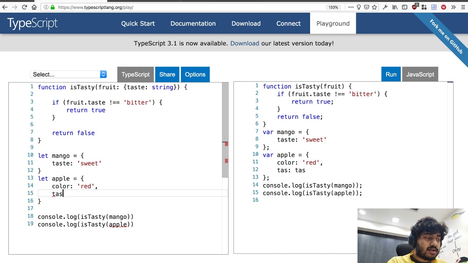The height and width of the screenshot is (263, 468).
Task: Click the lightbulb icon in address bar
Action: [x=359, y=7]
